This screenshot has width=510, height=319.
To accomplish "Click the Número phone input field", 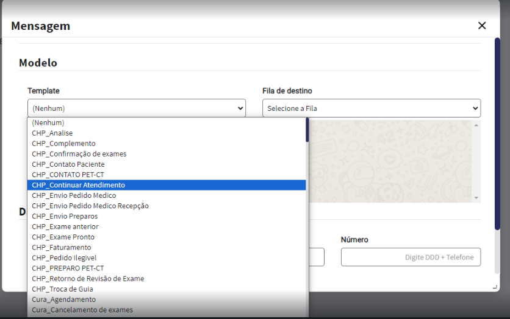I will pyautogui.click(x=411, y=257).
